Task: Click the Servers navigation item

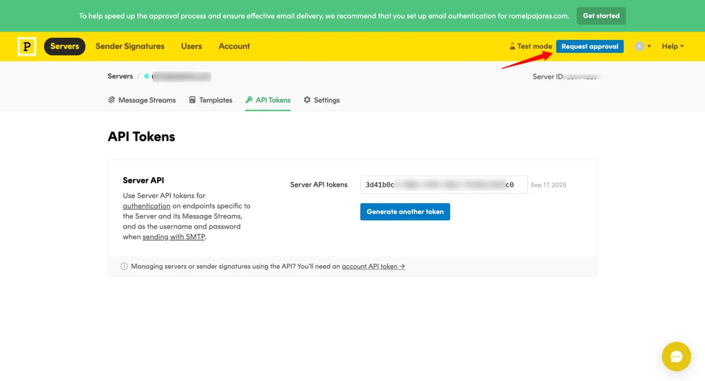Action: tap(65, 46)
